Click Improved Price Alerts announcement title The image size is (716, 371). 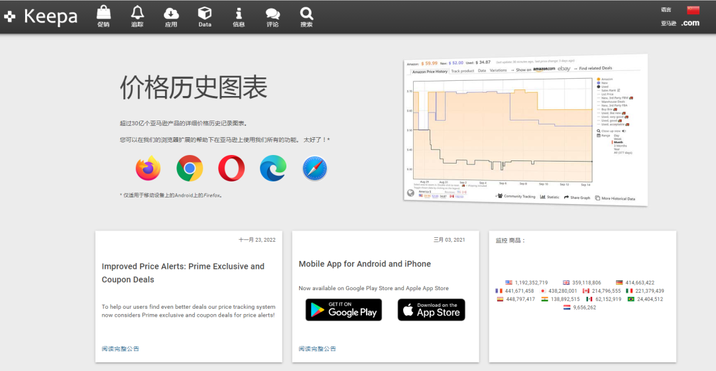(x=183, y=273)
